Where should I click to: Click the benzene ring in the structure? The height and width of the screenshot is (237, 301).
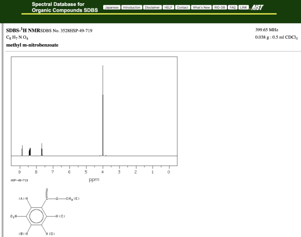[x=37, y=216]
